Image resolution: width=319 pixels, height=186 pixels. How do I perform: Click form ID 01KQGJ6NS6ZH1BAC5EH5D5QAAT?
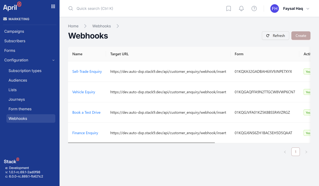[x=263, y=133]
